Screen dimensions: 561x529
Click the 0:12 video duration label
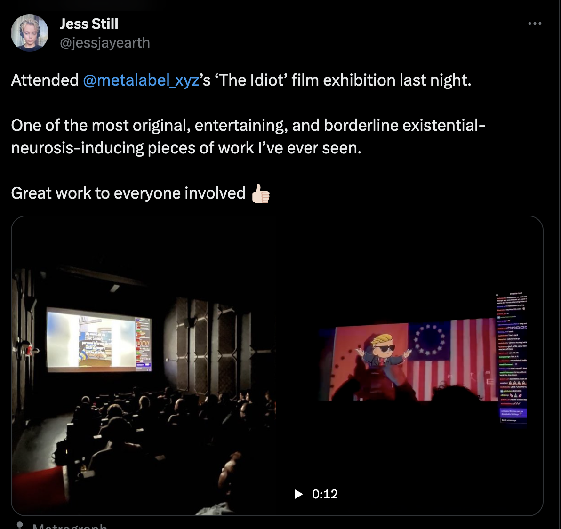click(325, 494)
